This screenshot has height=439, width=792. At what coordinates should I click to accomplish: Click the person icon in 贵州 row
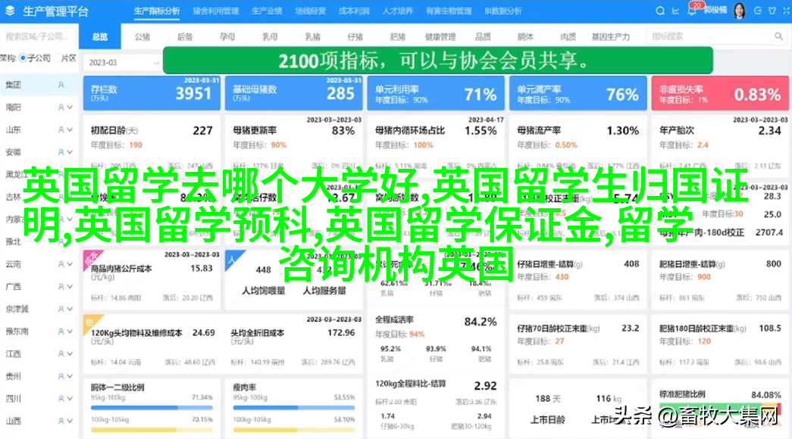click(61, 376)
